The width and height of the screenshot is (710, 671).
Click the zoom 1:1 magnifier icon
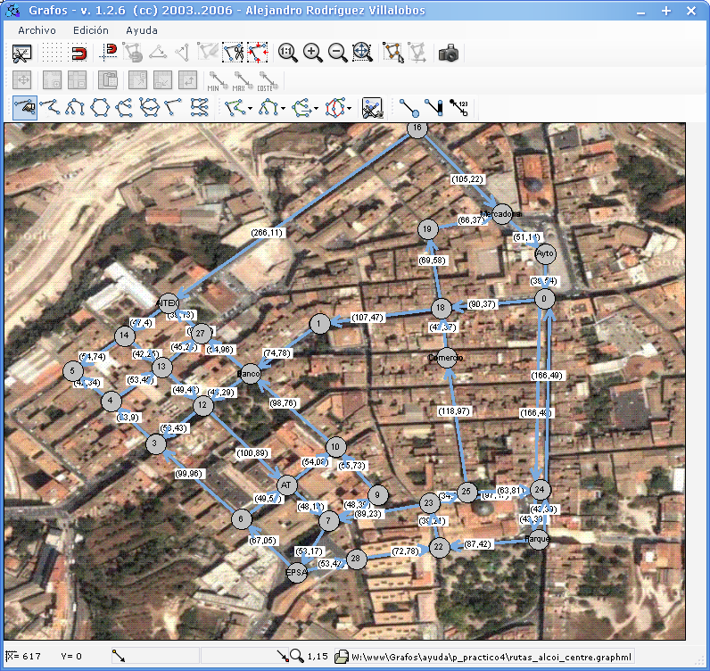click(x=287, y=54)
